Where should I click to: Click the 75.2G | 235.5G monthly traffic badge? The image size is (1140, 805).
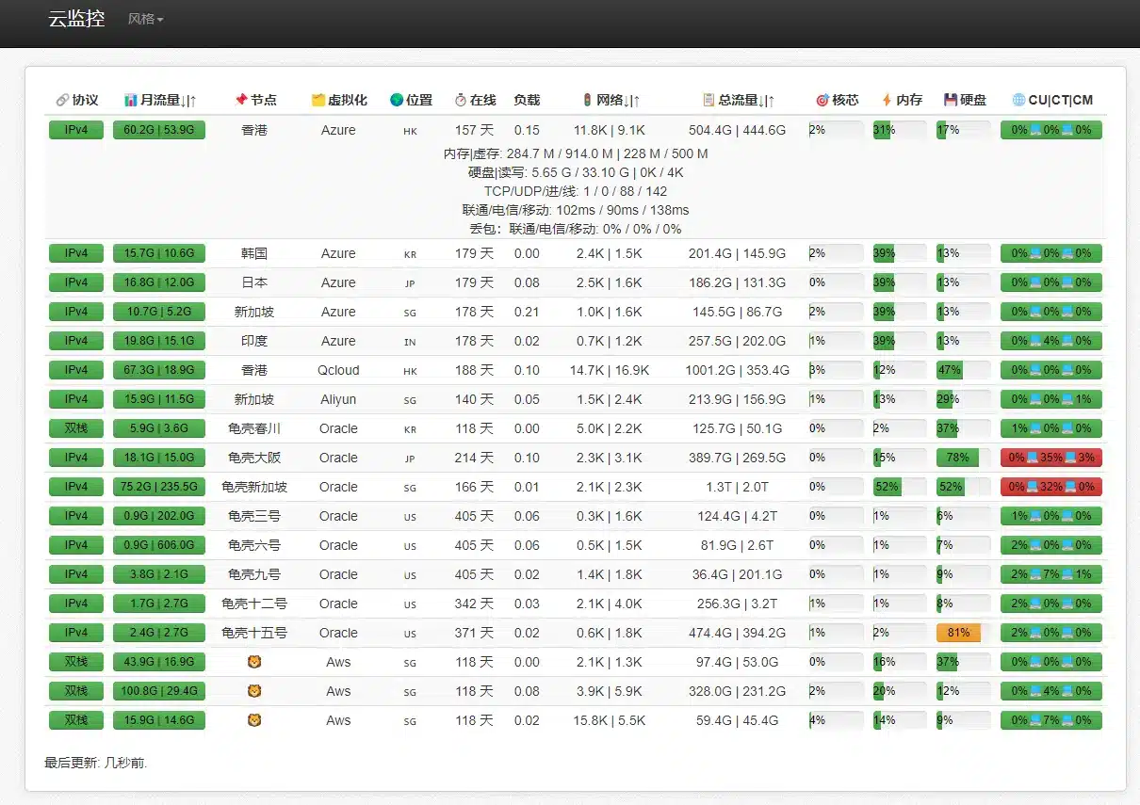tap(159, 487)
